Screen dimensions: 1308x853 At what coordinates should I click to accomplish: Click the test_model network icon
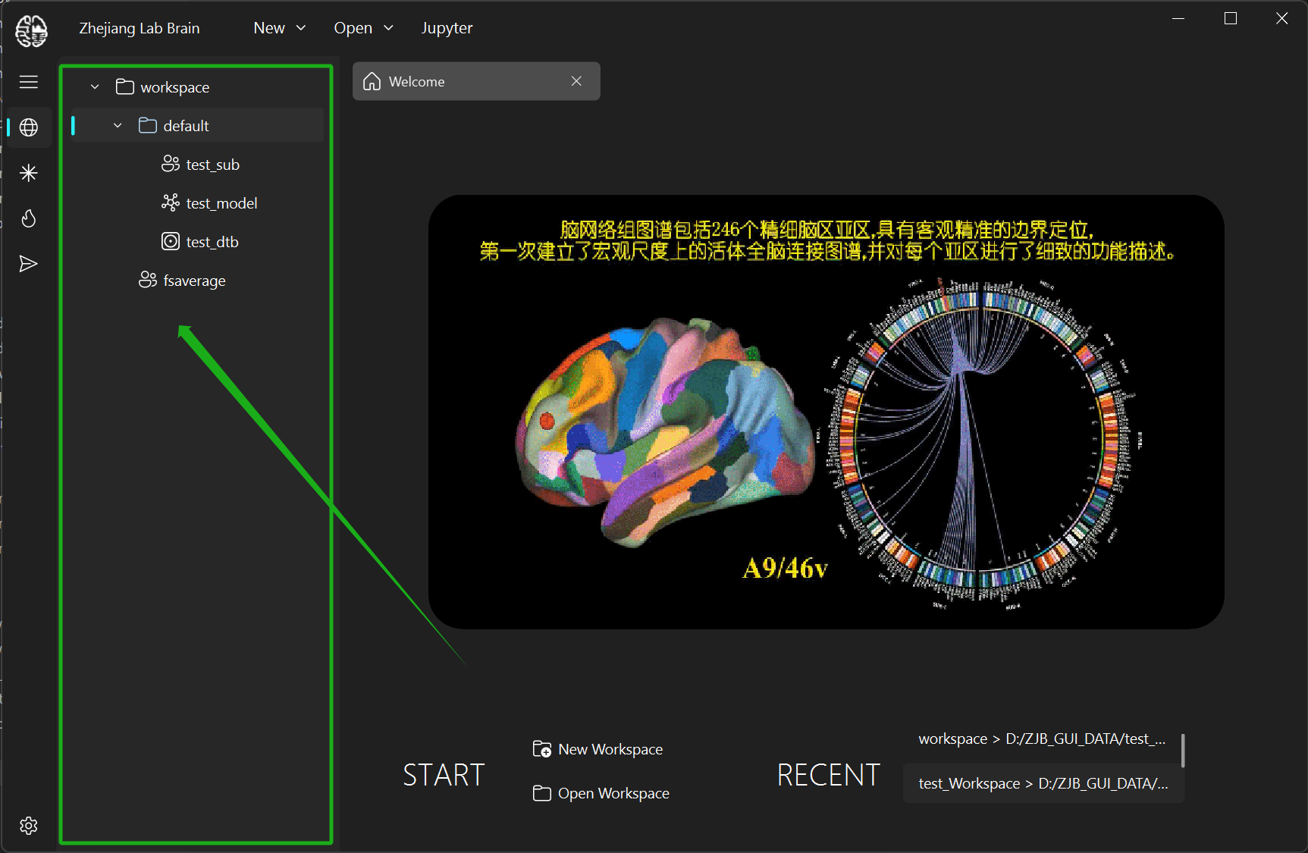coord(171,202)
